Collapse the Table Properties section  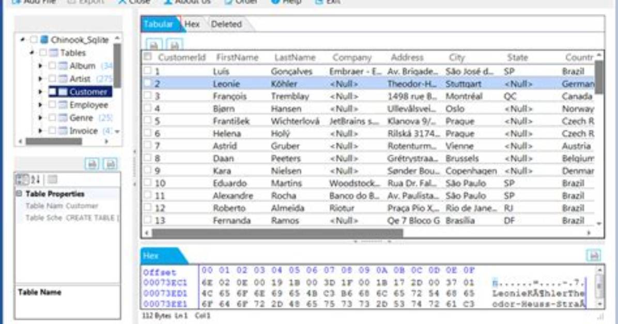click(x=19, y=193)
